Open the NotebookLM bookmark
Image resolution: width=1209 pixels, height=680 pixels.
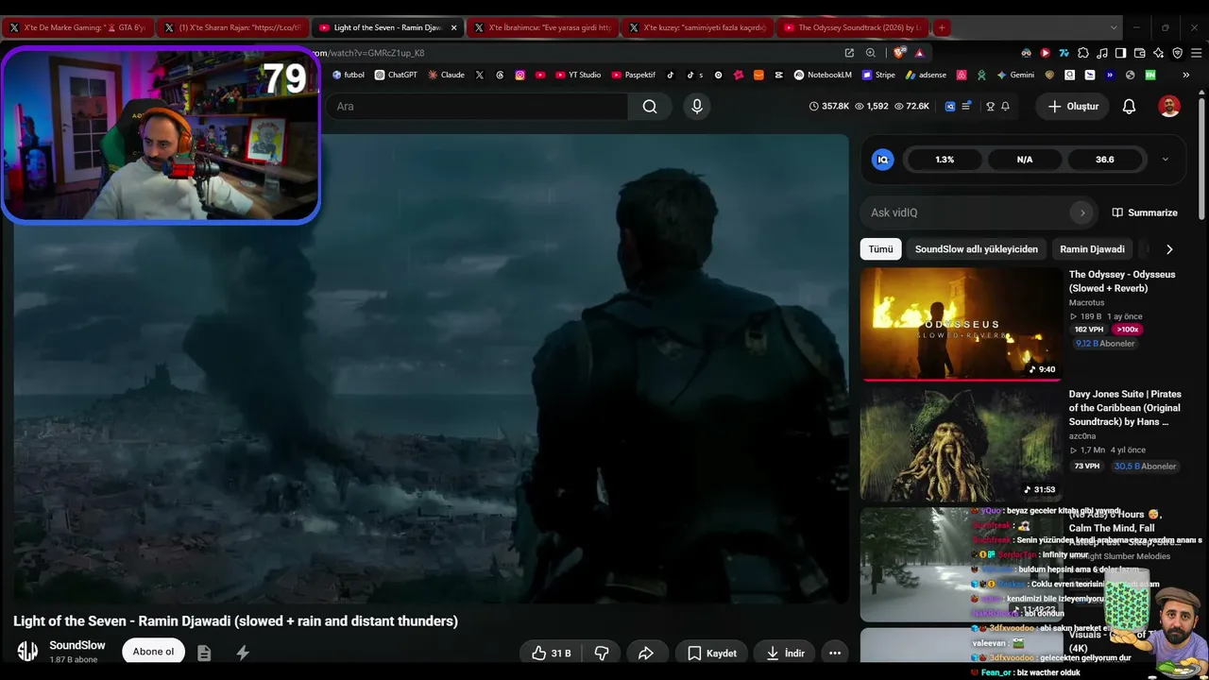click(x=823, y=75)
